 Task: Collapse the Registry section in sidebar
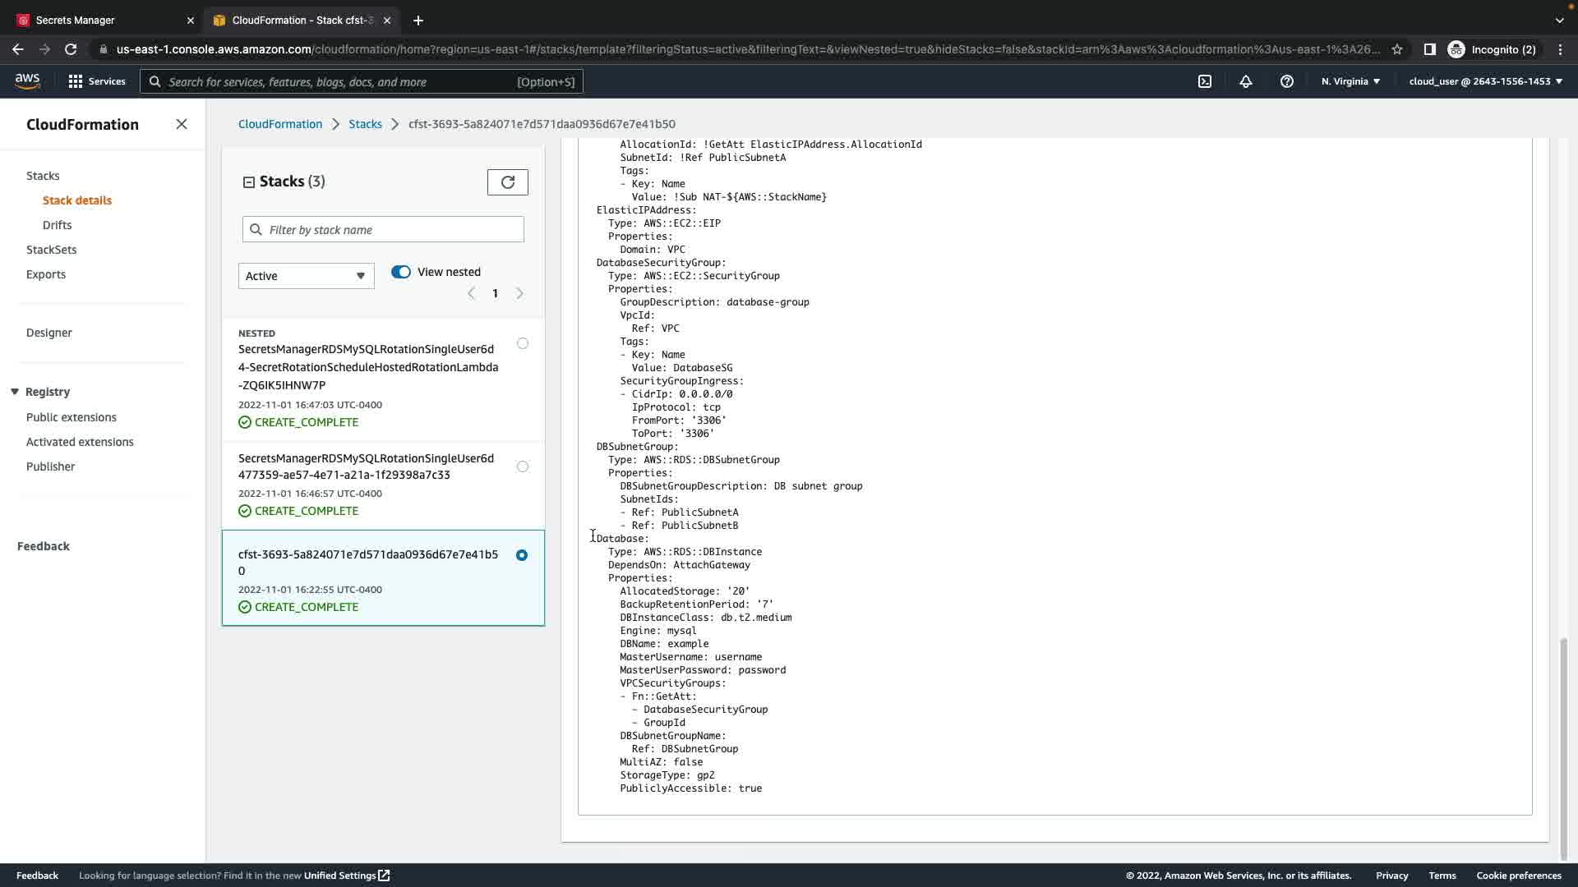pyautogui.click(x=15, y=392)
